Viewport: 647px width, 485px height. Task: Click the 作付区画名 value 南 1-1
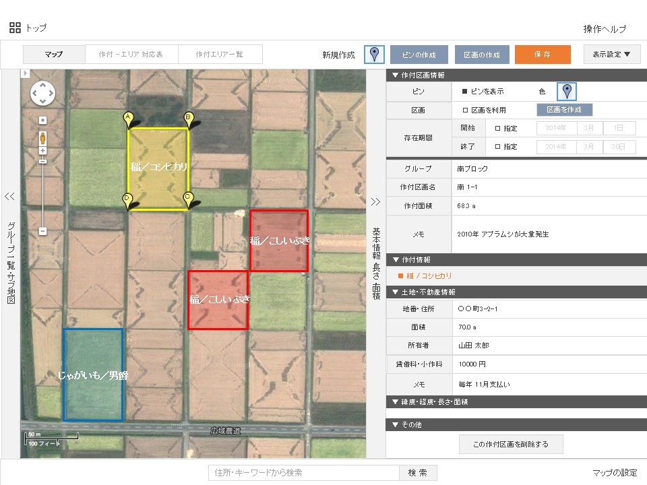tap(467, 187)
